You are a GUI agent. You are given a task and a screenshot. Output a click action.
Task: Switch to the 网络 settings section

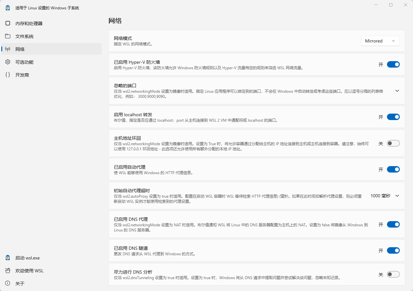[20, 49]
